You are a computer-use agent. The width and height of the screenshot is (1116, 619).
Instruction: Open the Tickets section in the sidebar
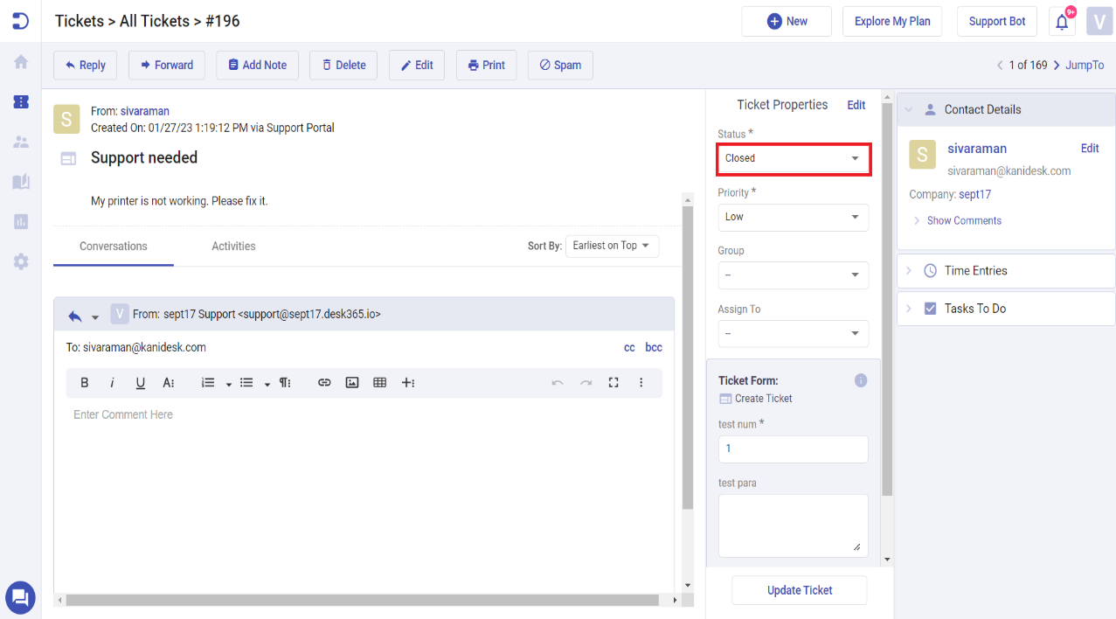[20, 101]
